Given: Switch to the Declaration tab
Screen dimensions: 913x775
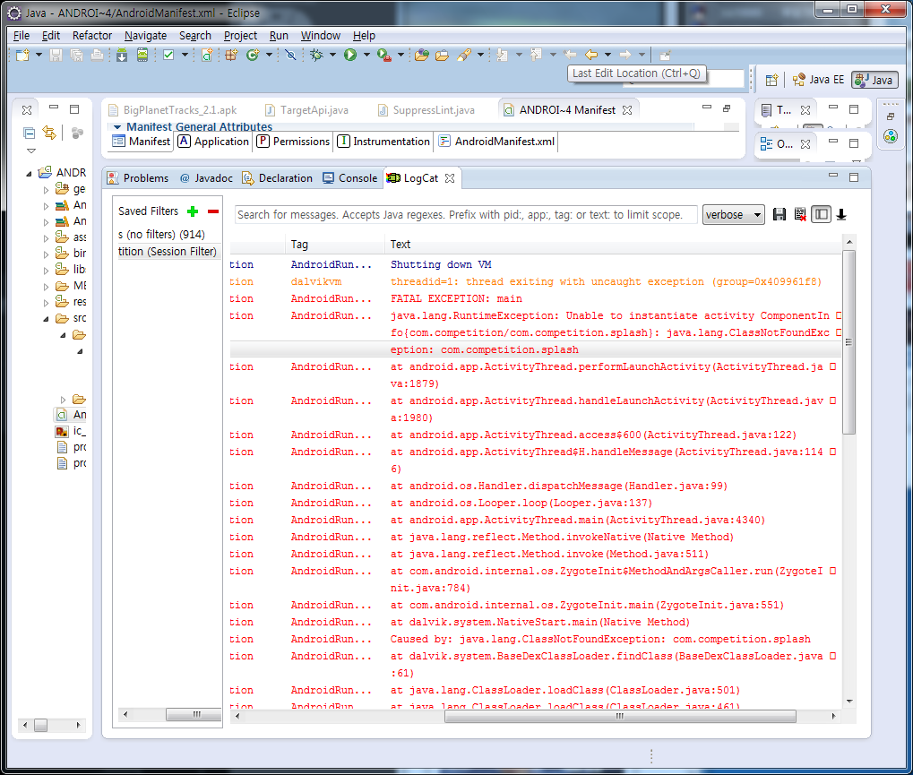Looking at the screenshot, I should pos(278,178).
